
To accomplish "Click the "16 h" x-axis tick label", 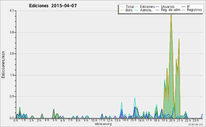I will 141,120.
